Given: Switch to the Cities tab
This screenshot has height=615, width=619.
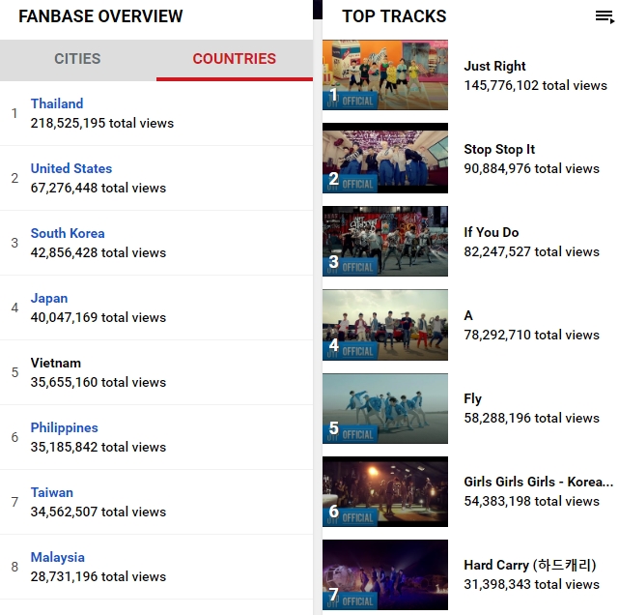Looking at the screenshot, I should 78,59.
